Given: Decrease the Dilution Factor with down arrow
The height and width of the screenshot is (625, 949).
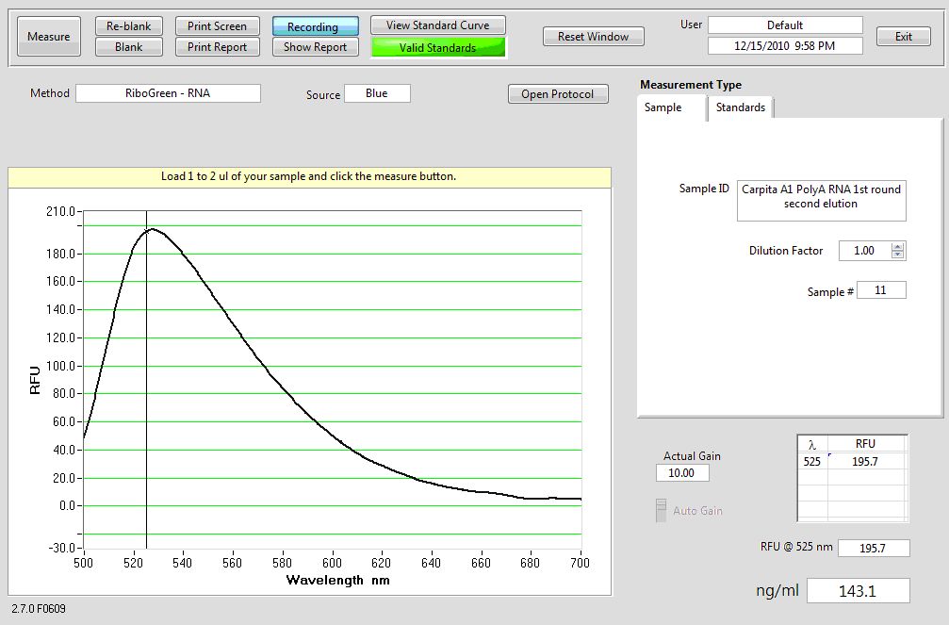Looking at the screenshot, I should 898,255.
